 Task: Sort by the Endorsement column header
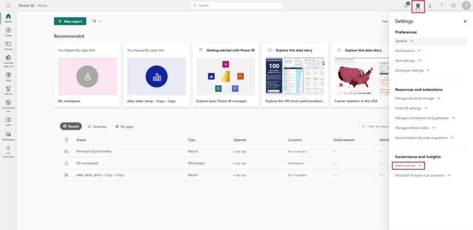pyautogui.click(x=344, y=140)
